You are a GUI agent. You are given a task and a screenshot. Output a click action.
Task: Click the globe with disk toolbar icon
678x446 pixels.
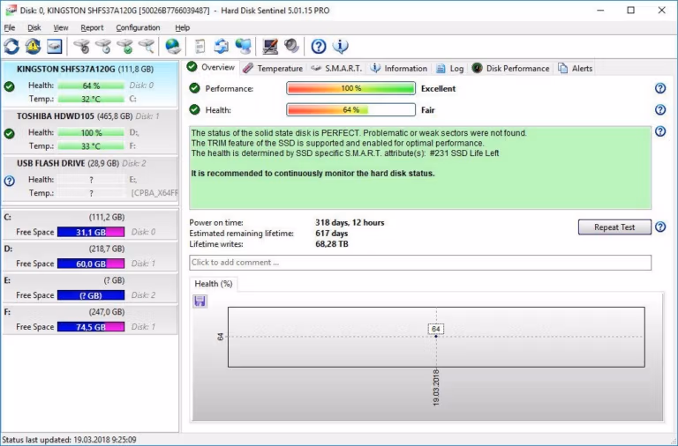[x=173, y=46]
